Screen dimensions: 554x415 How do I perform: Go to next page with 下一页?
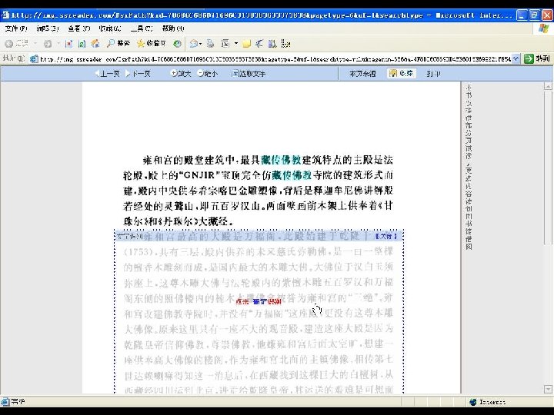coord(138,74)
